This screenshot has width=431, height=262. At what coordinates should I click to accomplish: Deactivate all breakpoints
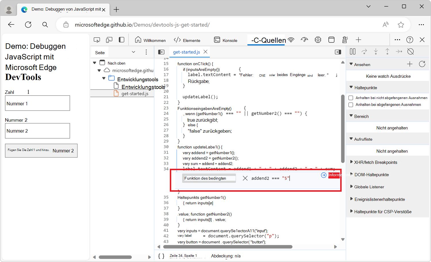coord(411,51)
